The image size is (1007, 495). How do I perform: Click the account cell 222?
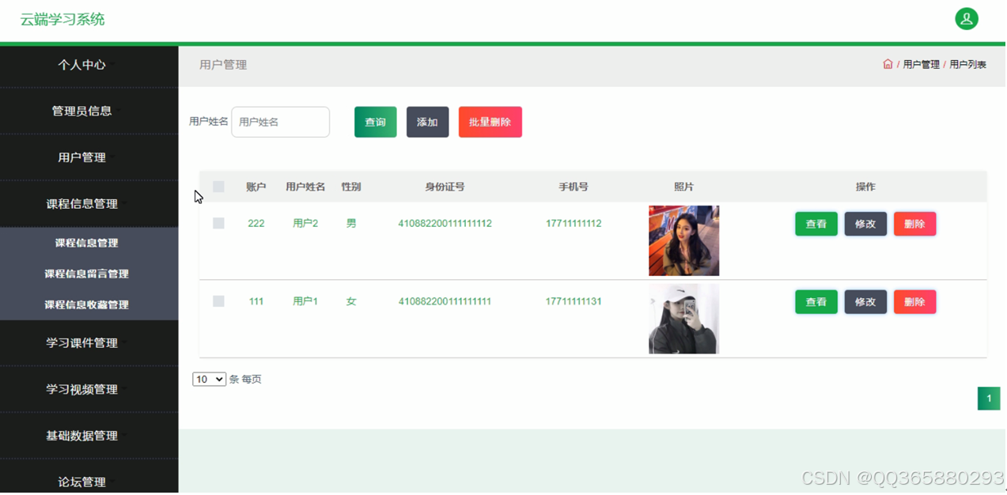click(256, 224)
